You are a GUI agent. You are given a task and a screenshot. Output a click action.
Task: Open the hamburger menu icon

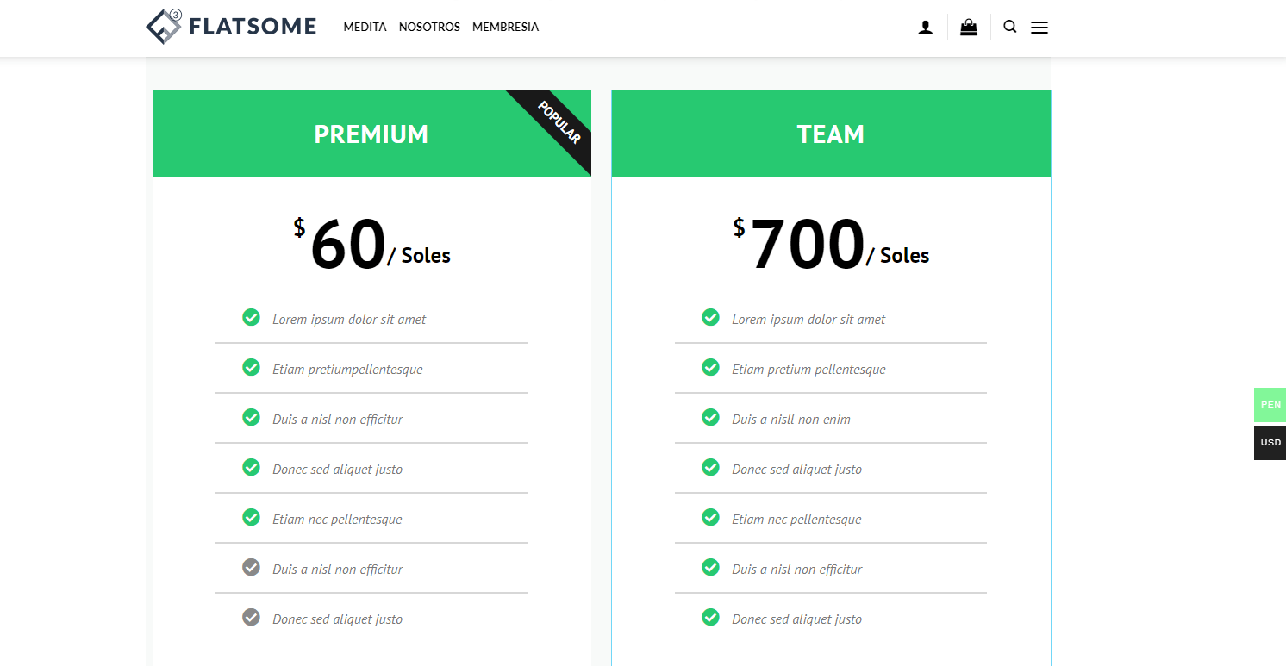[1039, 28]
